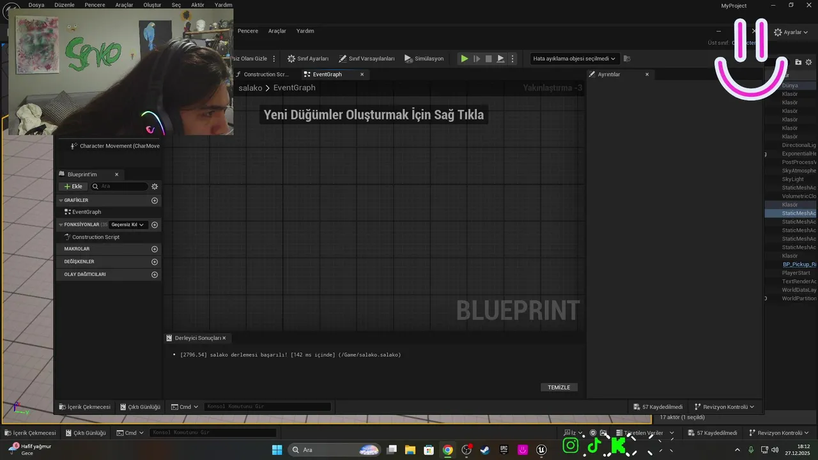Viewport: 818px width, 460px height.
Task: Select EventGraph in the Blueprint'im list
Action: pos(86,212)
